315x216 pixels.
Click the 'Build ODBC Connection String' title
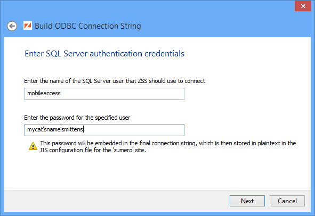(x=88, y=26)
